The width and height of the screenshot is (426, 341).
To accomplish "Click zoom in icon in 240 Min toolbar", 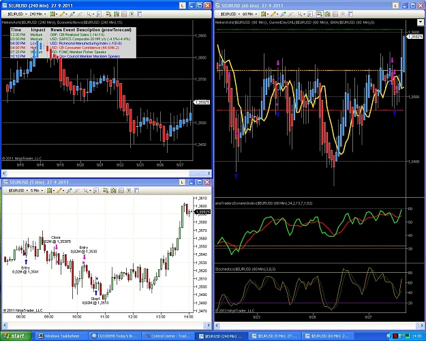I will pos(72,14).
